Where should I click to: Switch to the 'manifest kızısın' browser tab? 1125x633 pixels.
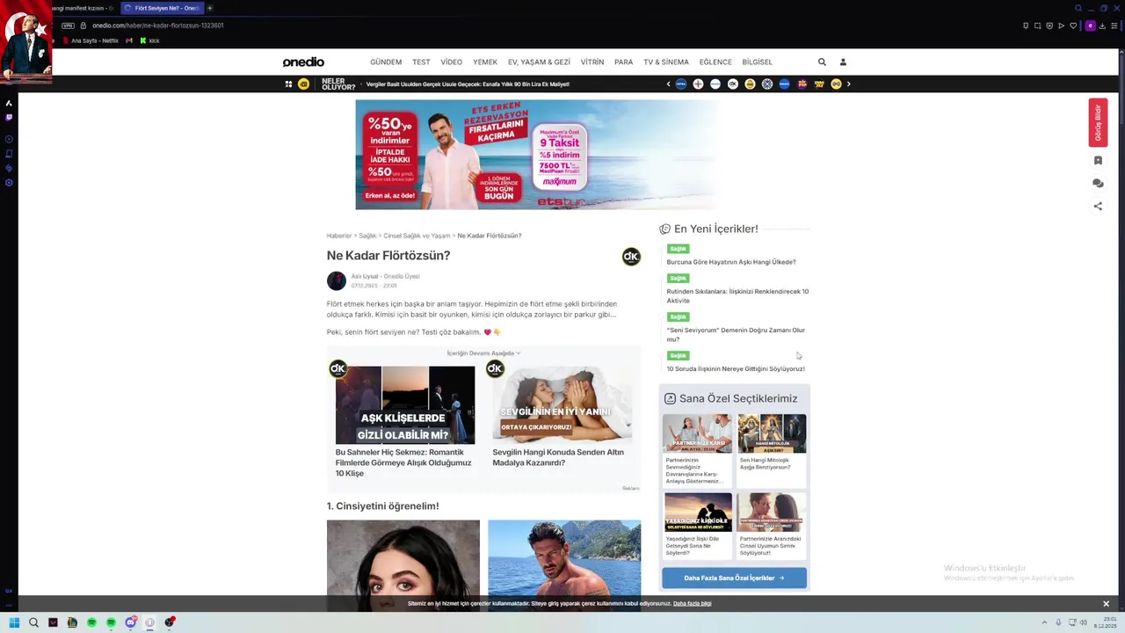point(85,8)
